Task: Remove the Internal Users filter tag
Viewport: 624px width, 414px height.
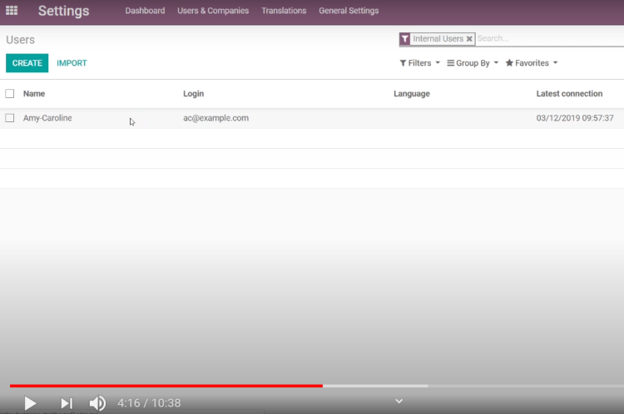Action: click(x=469, y=38)
